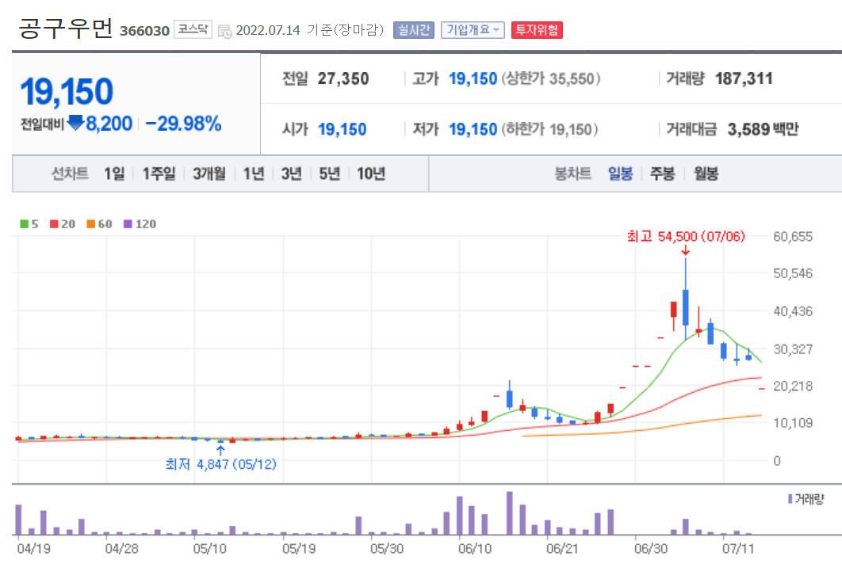Select the 1년 chart period
Image resolution: width=842 pixels, height=564 pixels.
[253, 173]
